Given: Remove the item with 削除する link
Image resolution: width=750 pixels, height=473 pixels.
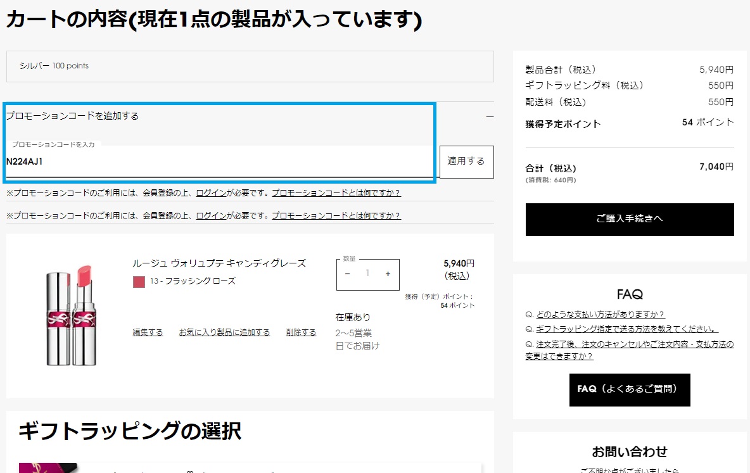Looking at the screenshot, I should [x=301, y=332].
